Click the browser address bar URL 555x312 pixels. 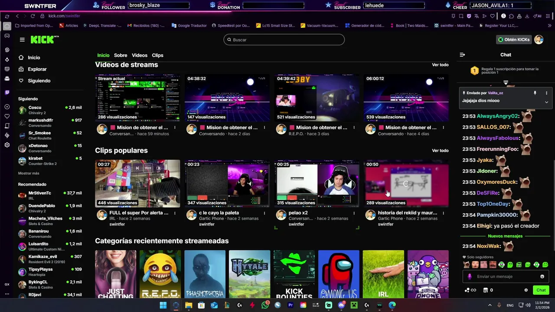tap(64, 16)
